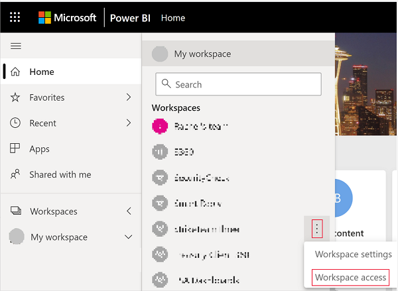Open the third workspace in the list

(x=238, y=178)
